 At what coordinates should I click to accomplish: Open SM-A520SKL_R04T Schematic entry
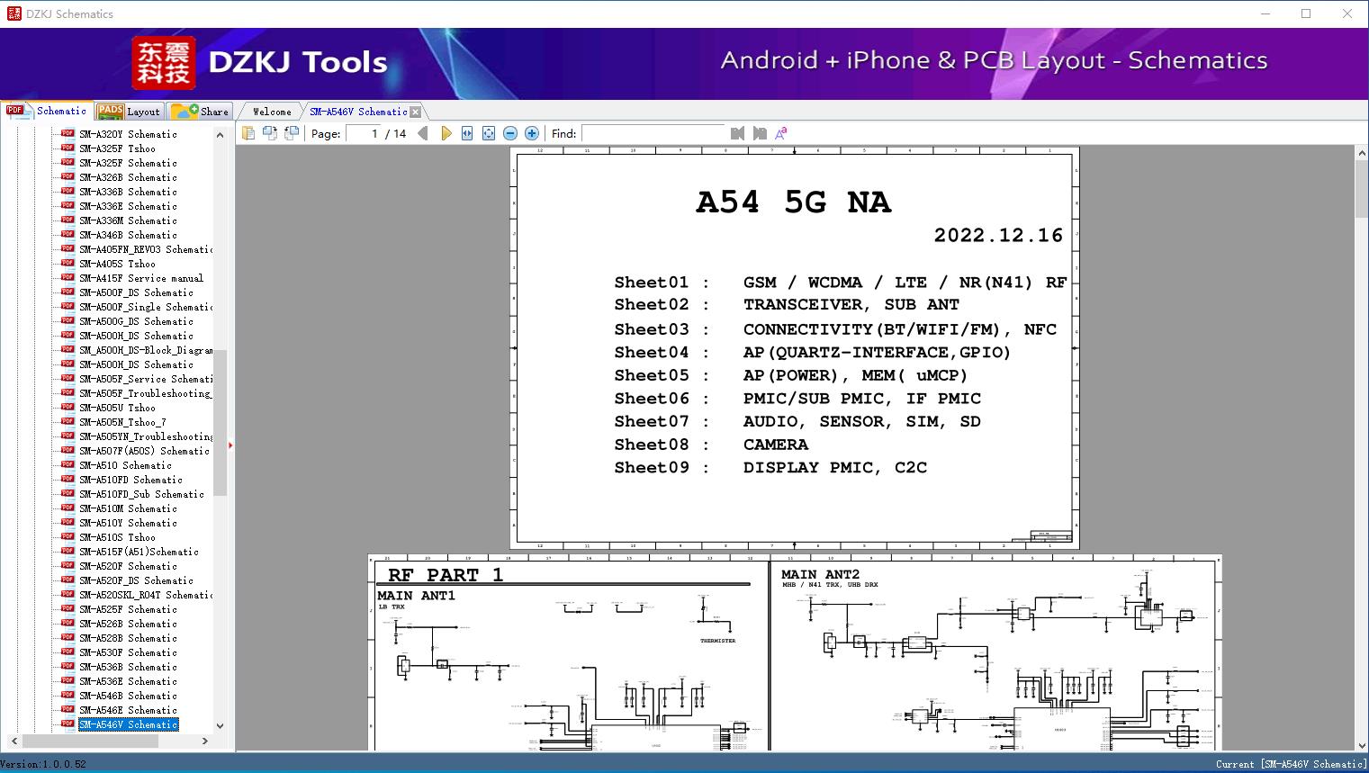coord(146,595)
